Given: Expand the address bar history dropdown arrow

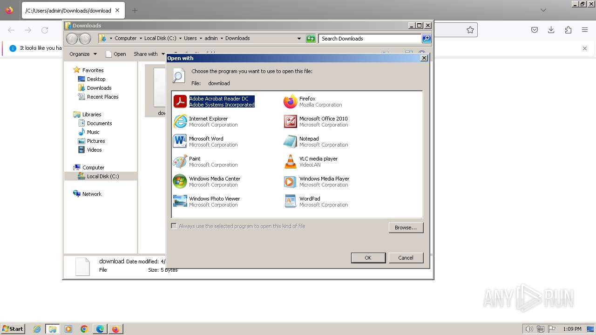Looking at the screenshot, I should click(x=299, y=39).
